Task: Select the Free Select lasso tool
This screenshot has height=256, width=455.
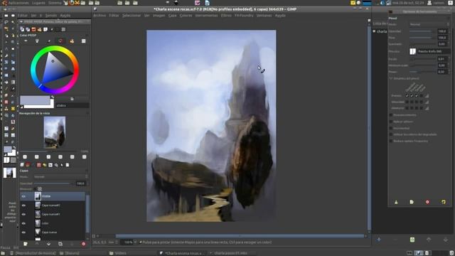Action: coord(6,22)
